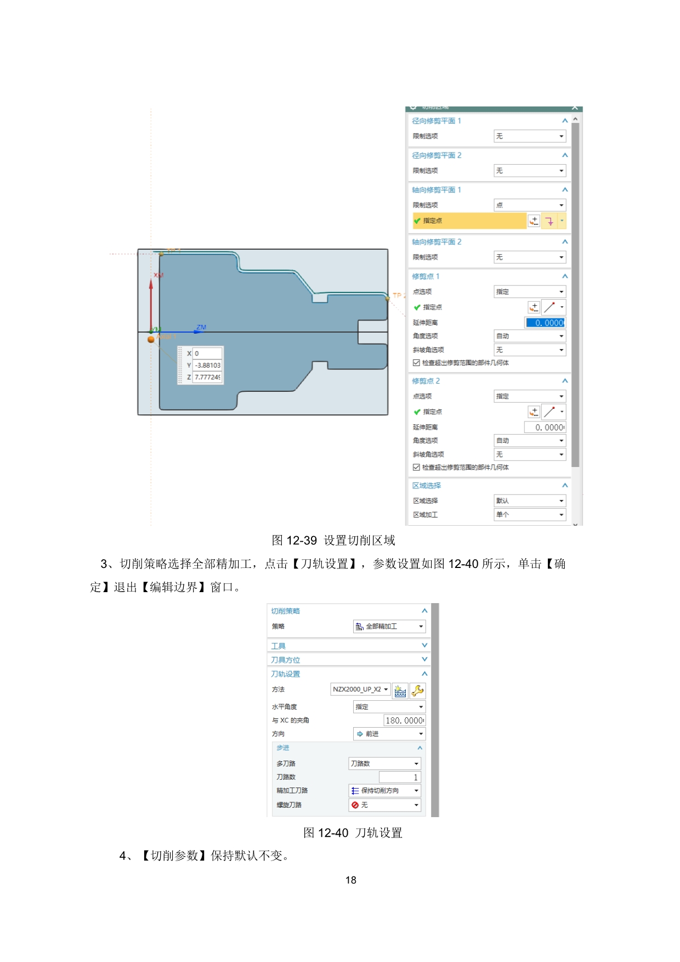The width and height of the screenshot is (680, 962).
Task: Collapse the 刀轨设置 section
Action: tap(424, 674)
